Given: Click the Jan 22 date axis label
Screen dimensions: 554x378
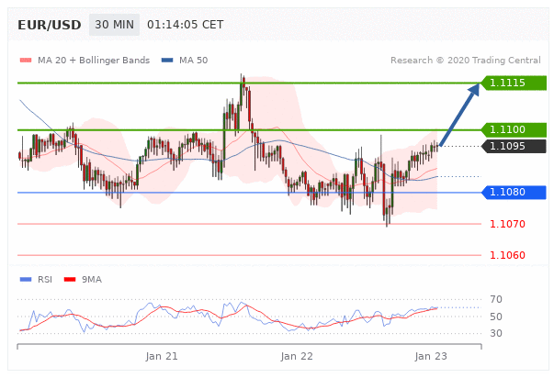Looking at the screenshot, I should tap(297, 357).
